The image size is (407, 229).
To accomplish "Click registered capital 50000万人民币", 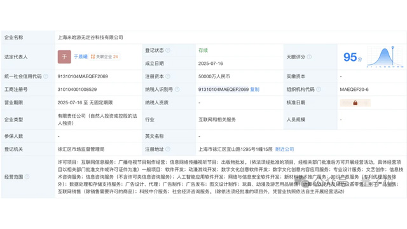I will point(214,76).
